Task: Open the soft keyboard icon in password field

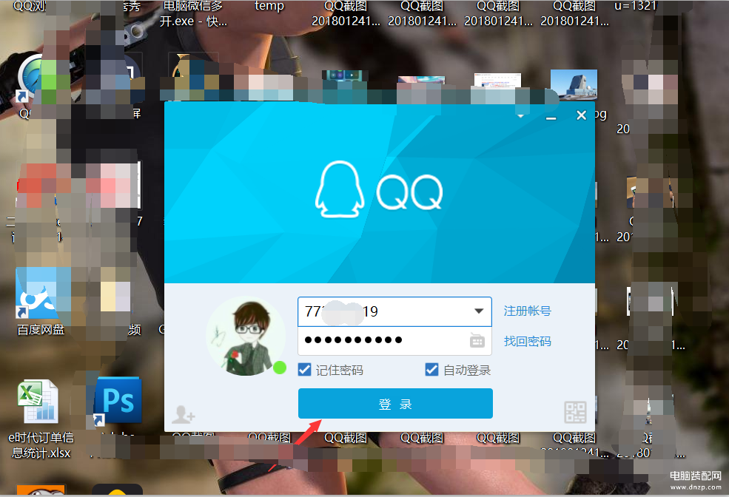Action: (x=477, y=340)
